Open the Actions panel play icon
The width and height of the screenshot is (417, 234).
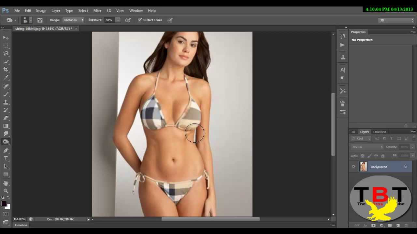[x=342, y=45]
